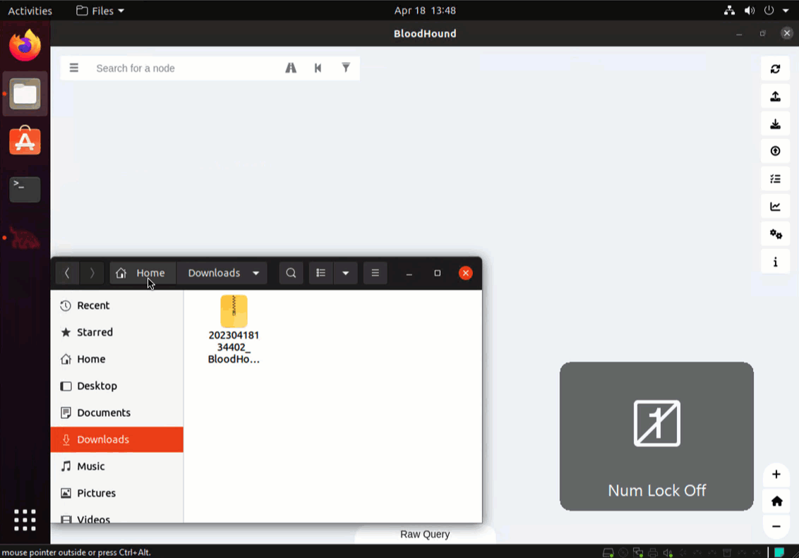Show the About info panel
This screenshot has height=558, width=799.
click(x=776, y=261)
